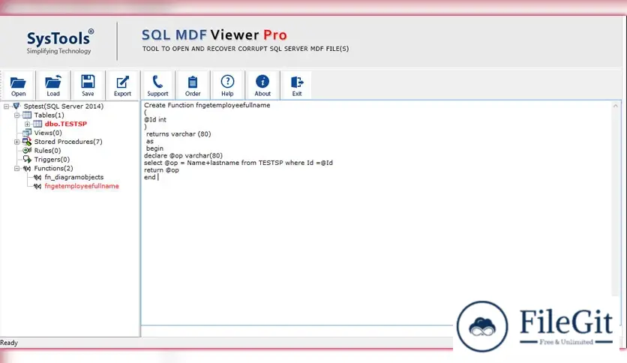This screenshot has height=363, width=627.
Task: Click the Triggers node icon
Action: (27, 159)
